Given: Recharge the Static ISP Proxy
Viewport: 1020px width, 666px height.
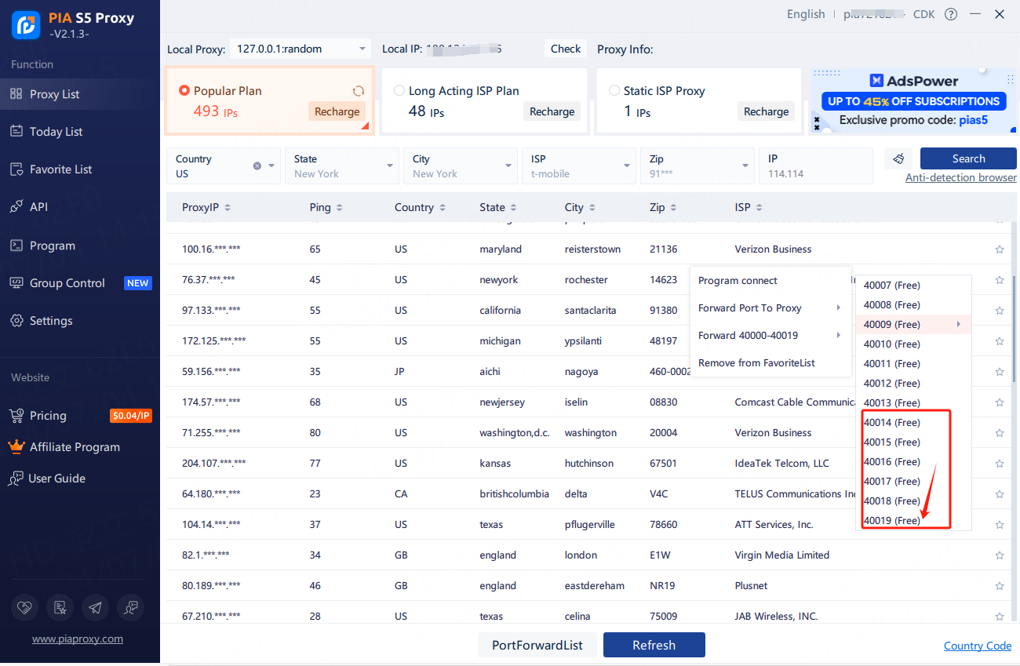Looking at the screenshot, I should (x=766, y=111).
